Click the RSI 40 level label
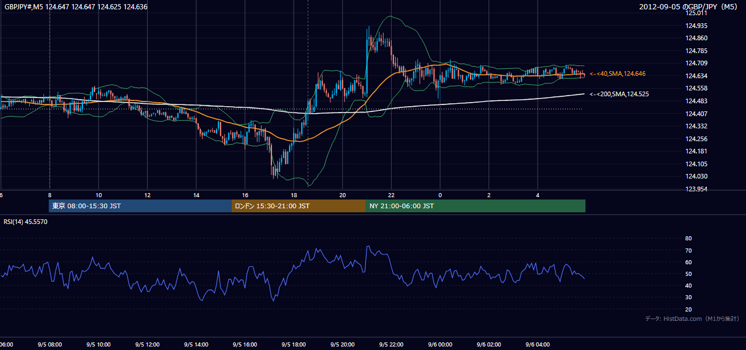The width and height of the screenshot is (746, 350). pyautogui.click(x=688, y=285)
